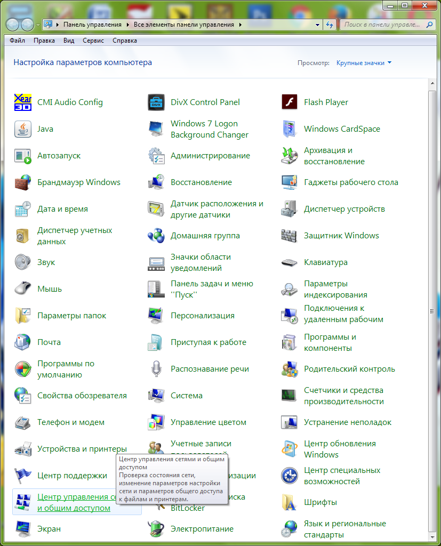Open Центр обновления Windows link
This screenshot has width=441, height=546.
tap(340, 449)
